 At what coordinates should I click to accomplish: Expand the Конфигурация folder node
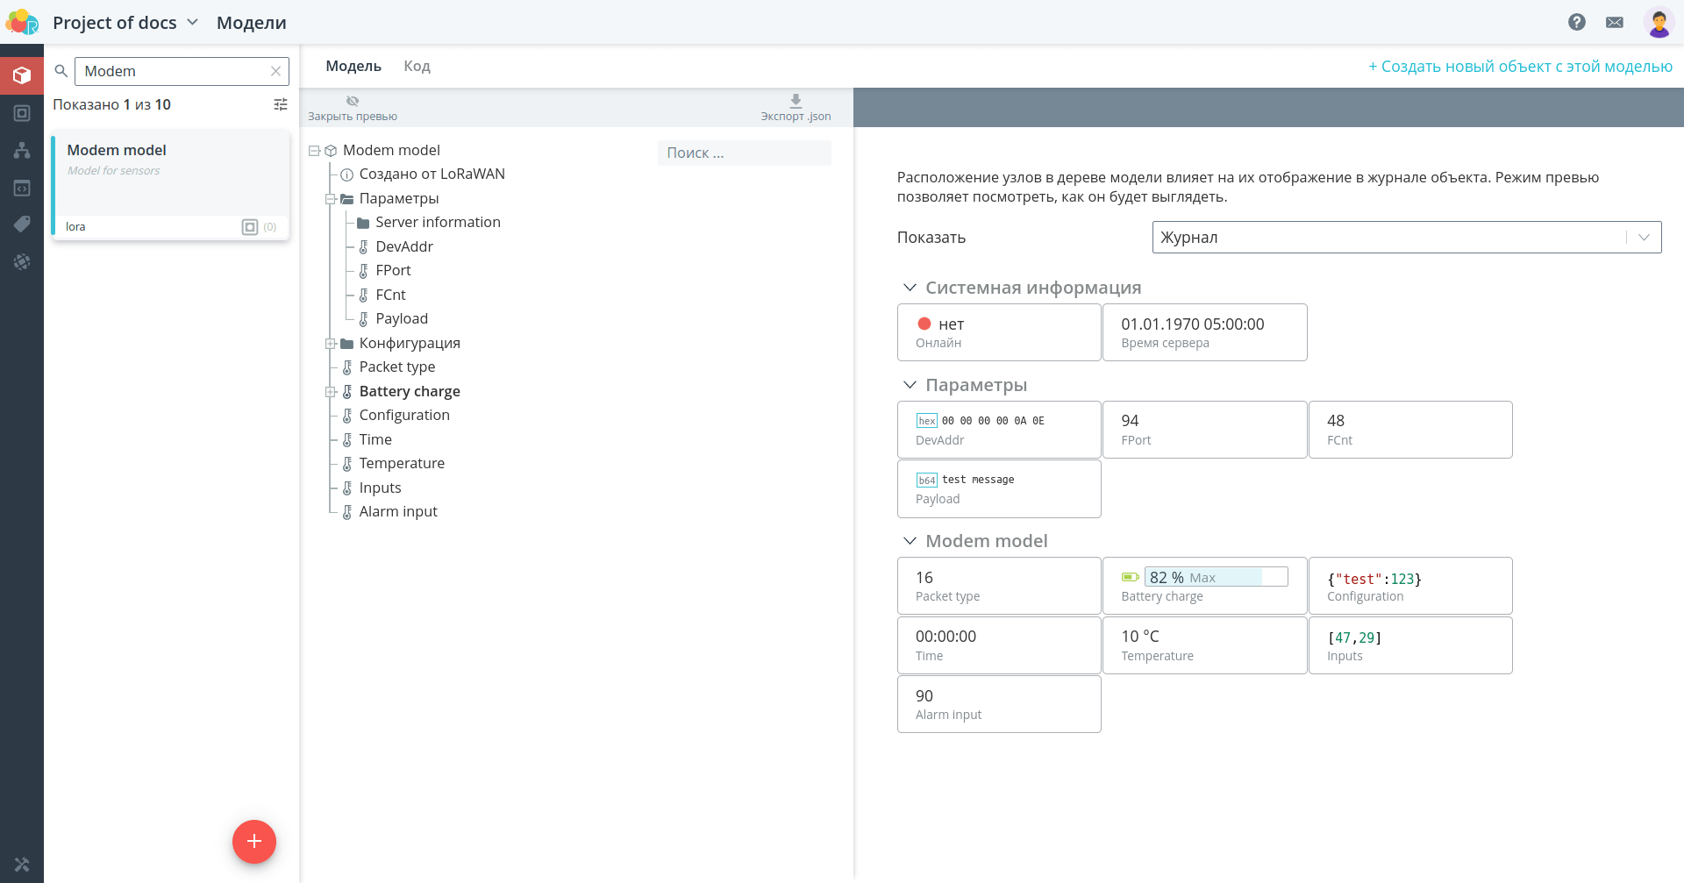(x=331, y=344)
